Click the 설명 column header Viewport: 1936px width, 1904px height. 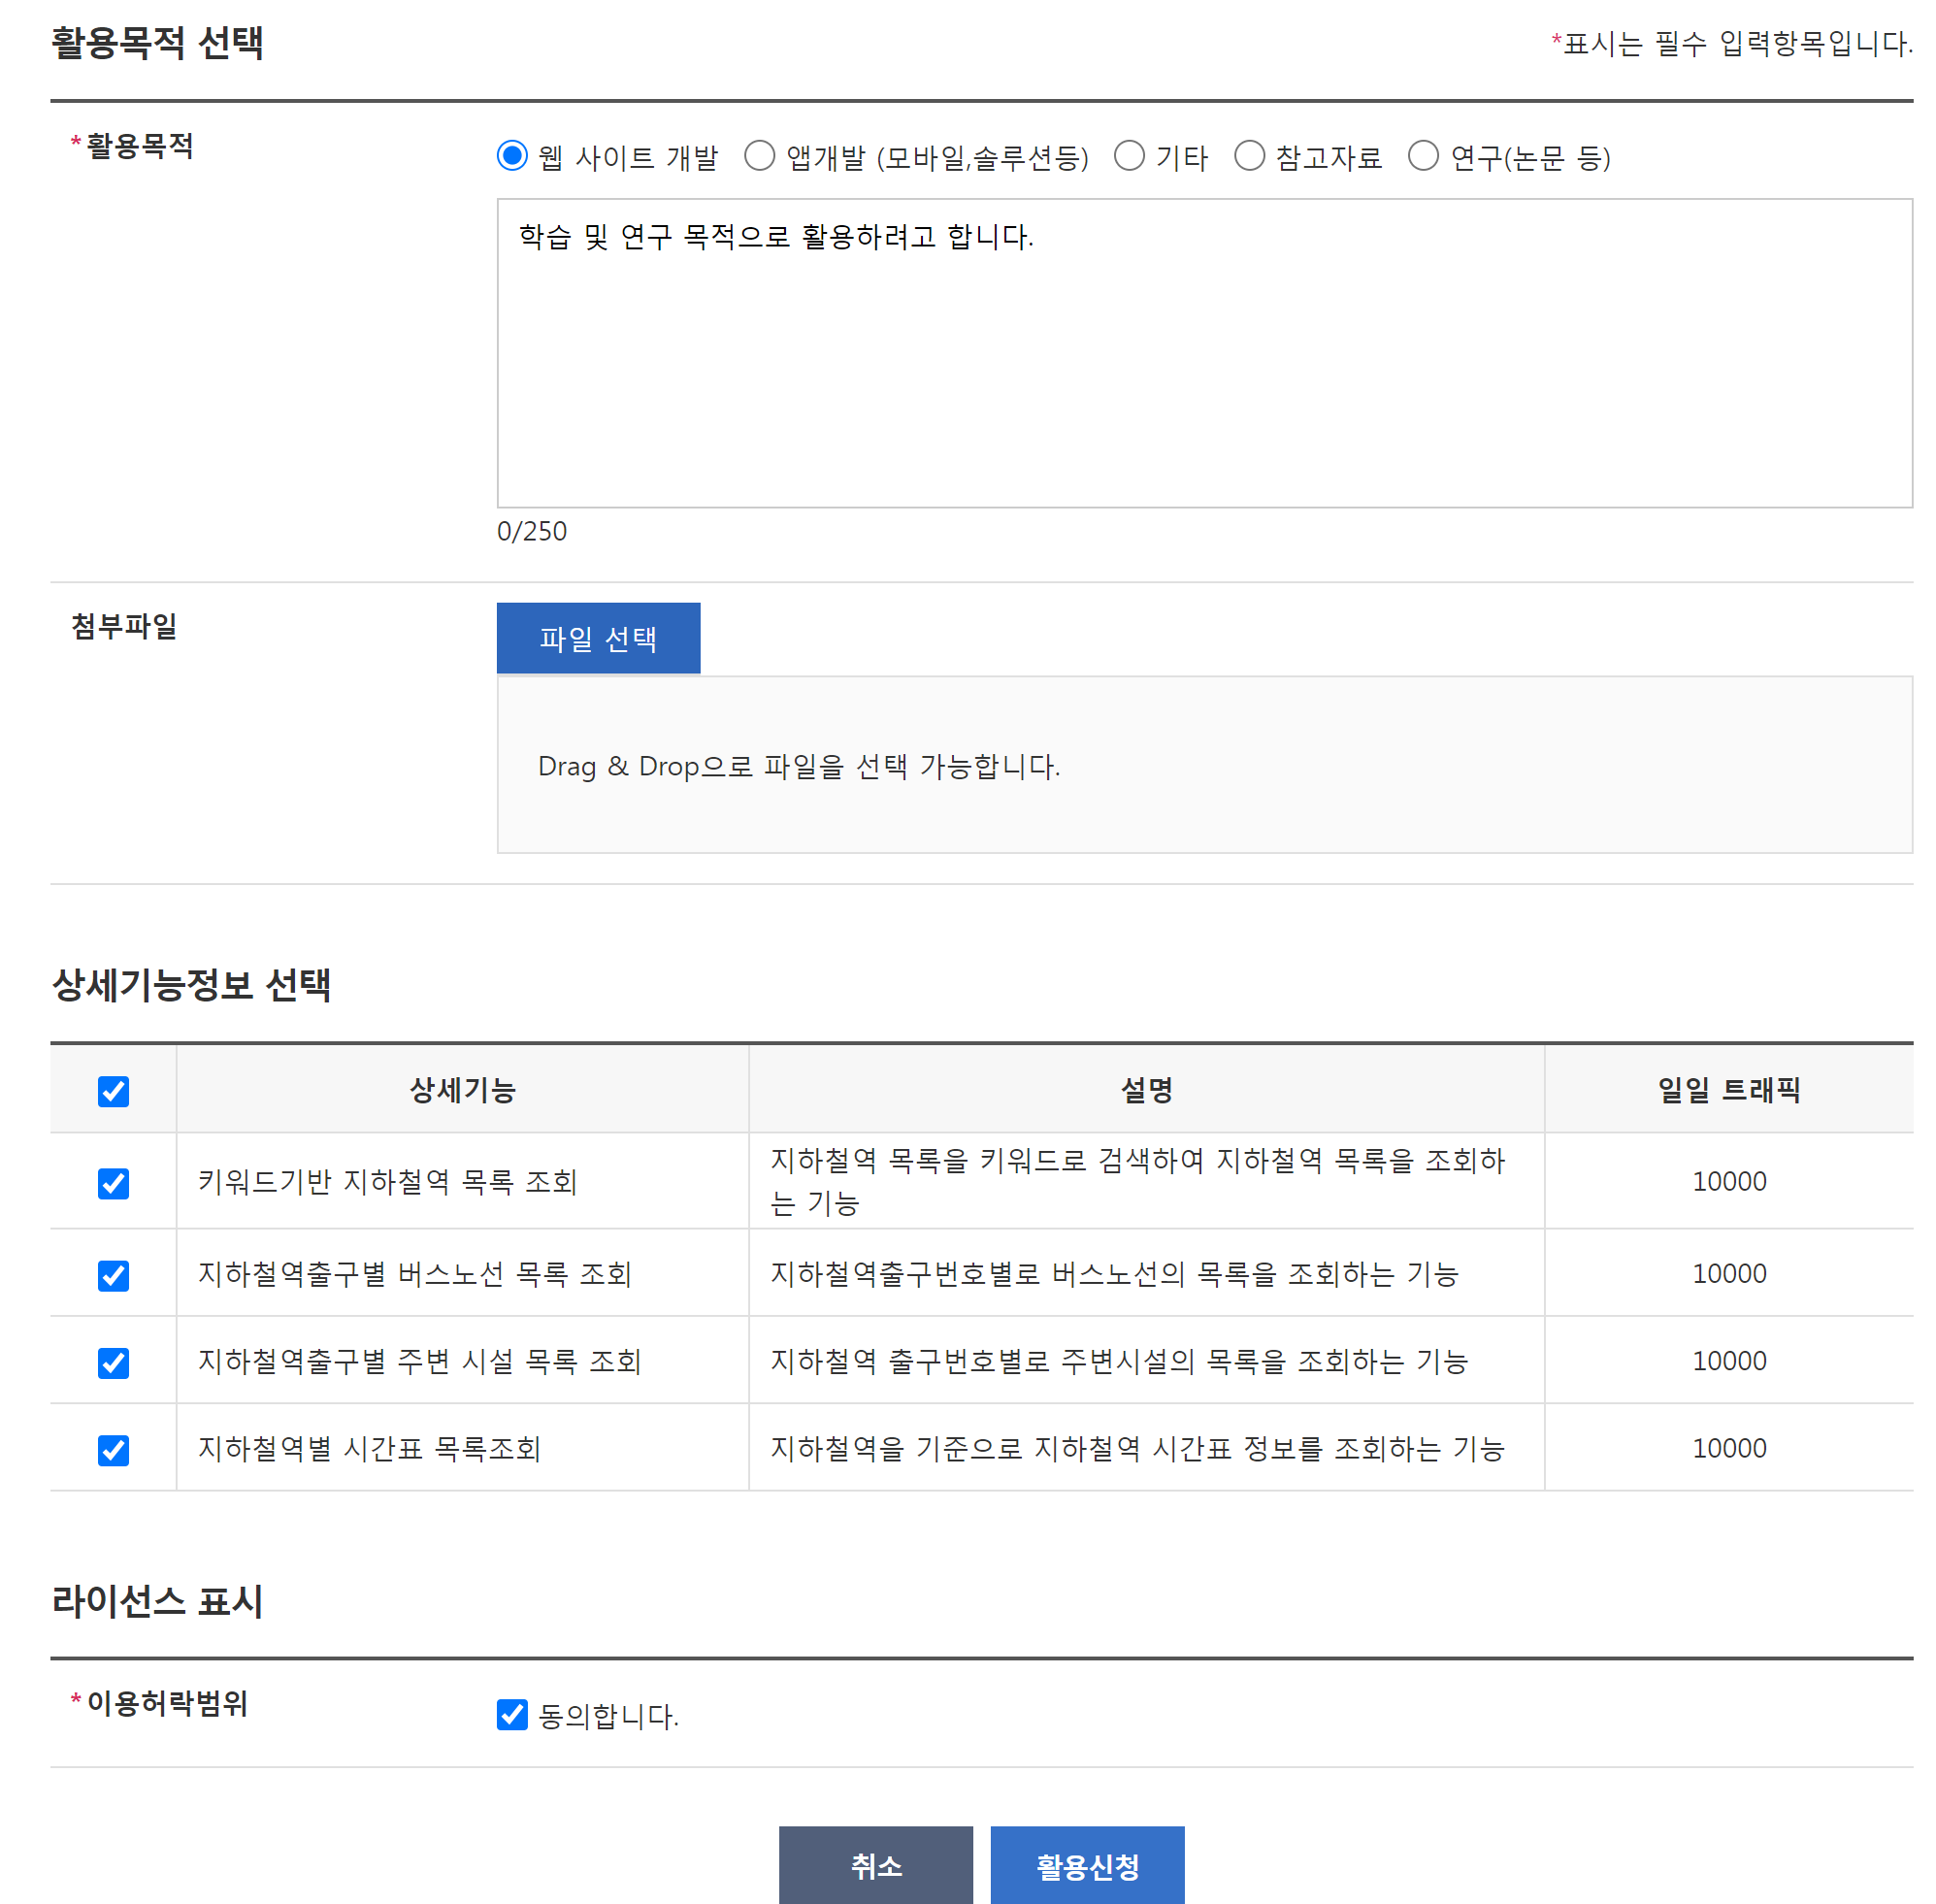point(1146,1090)
